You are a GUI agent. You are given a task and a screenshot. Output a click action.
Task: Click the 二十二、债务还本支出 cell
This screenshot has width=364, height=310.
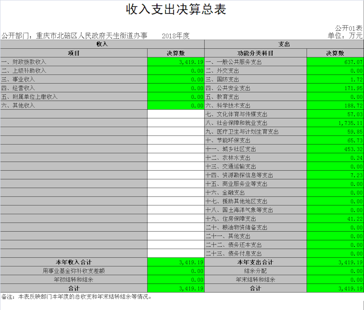click(x=256, y=245)
